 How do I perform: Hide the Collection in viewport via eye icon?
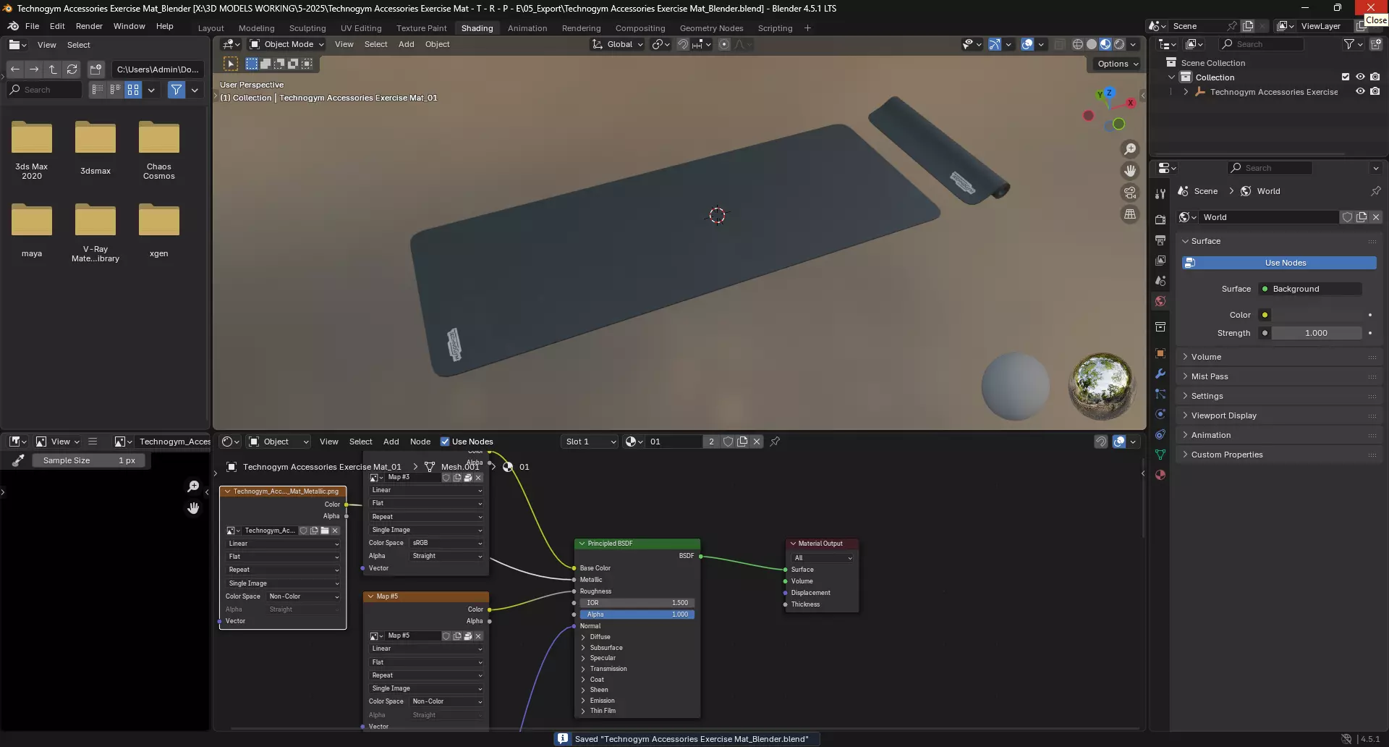tap(1360, 77)
